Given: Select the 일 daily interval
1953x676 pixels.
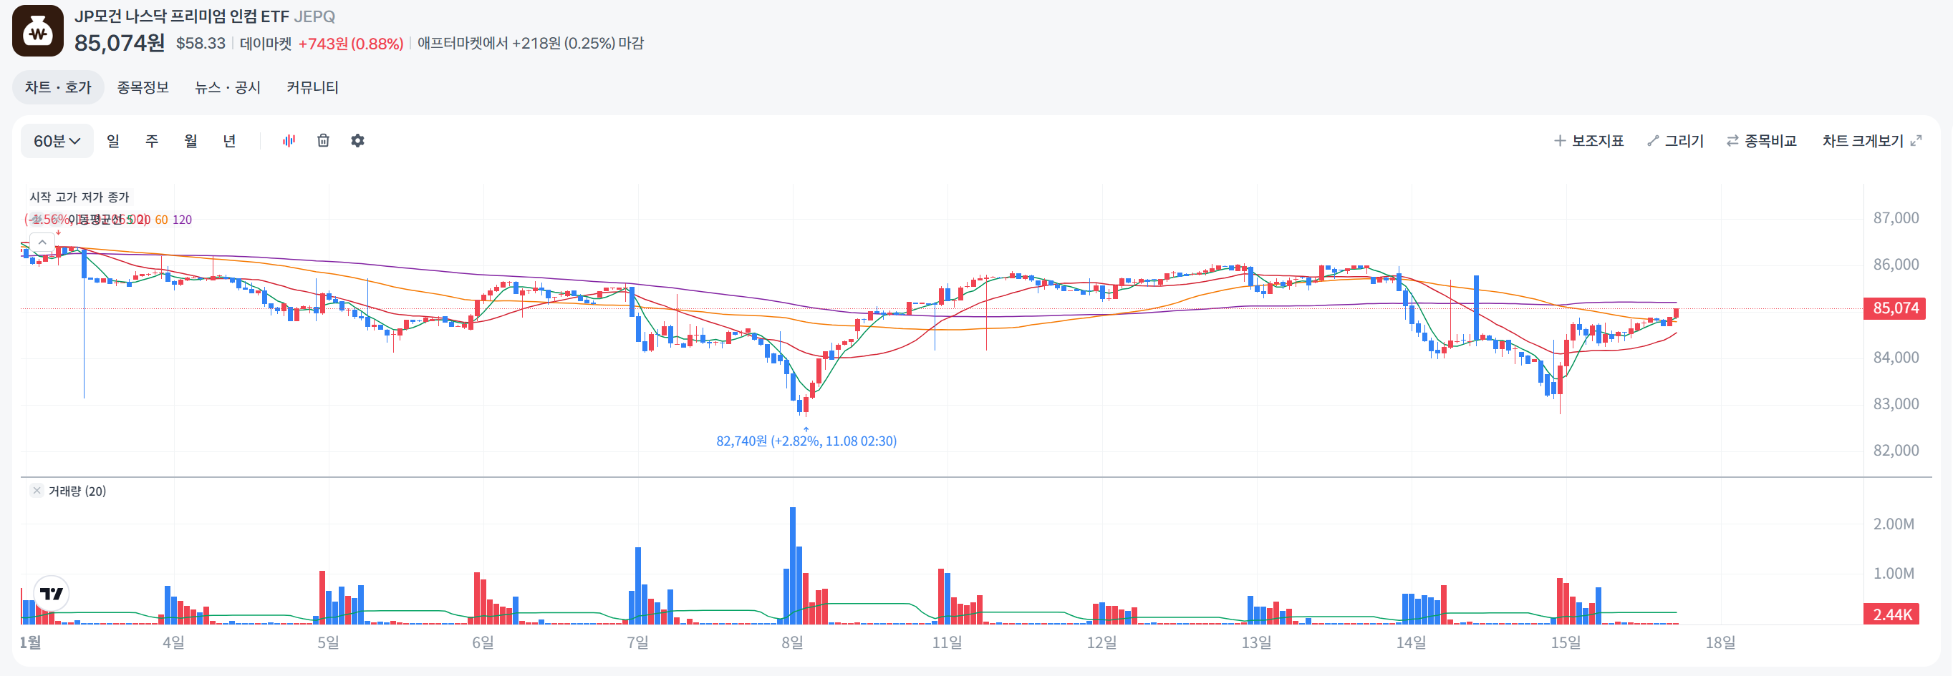Looking at the screenshot, I should click(x=113, y=141).
